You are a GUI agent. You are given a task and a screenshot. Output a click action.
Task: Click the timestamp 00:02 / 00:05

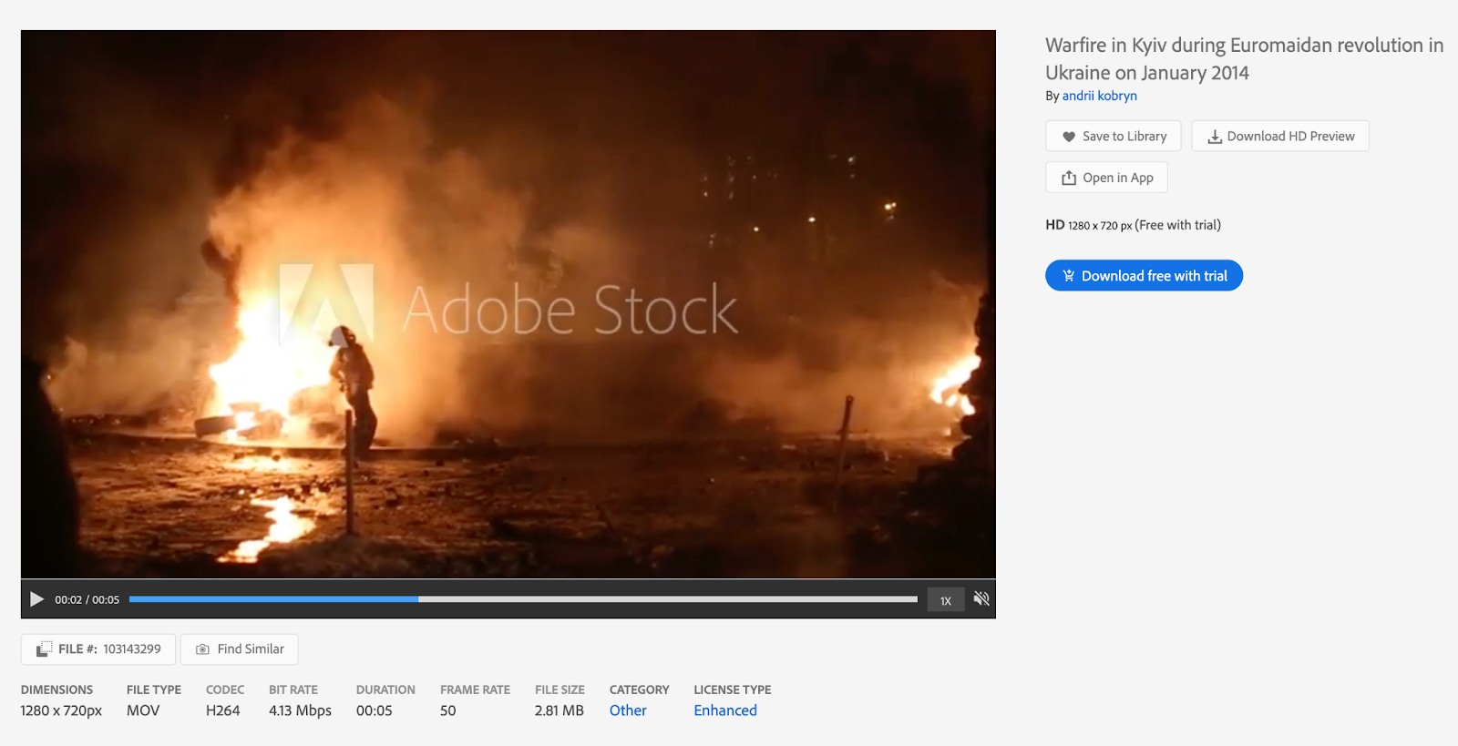pos(87,600)
